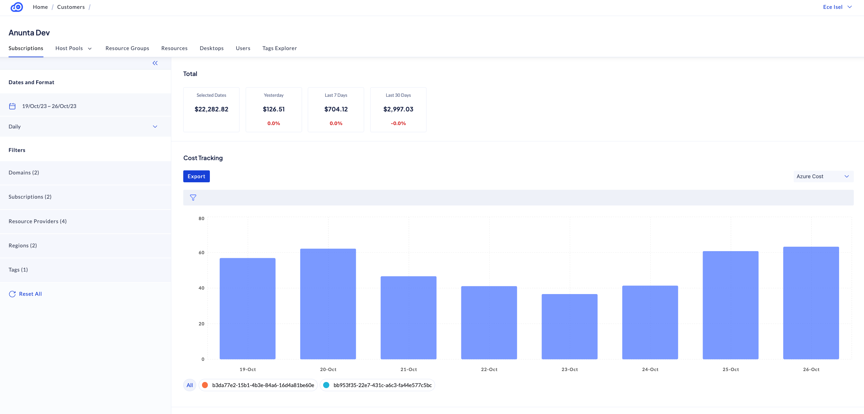This screenshot has height=414, width=864.
Task: Go to Customers breadcrumb link
Action: [71, 7]
